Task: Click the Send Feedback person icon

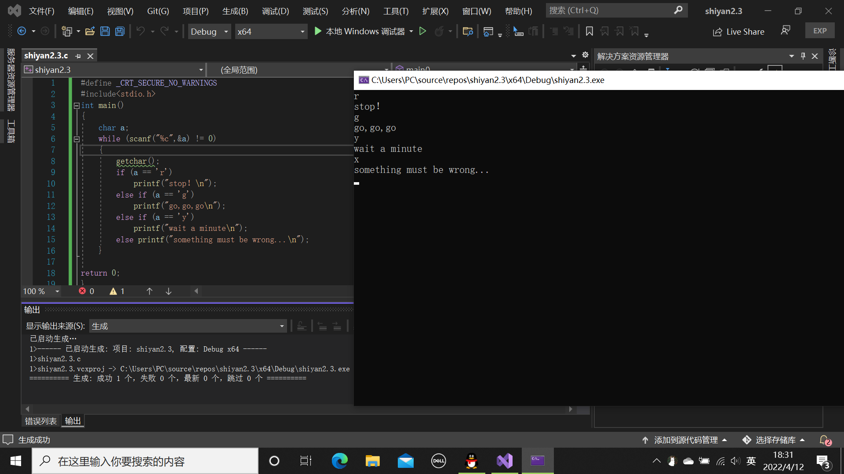Action: [x=785, y=30]
